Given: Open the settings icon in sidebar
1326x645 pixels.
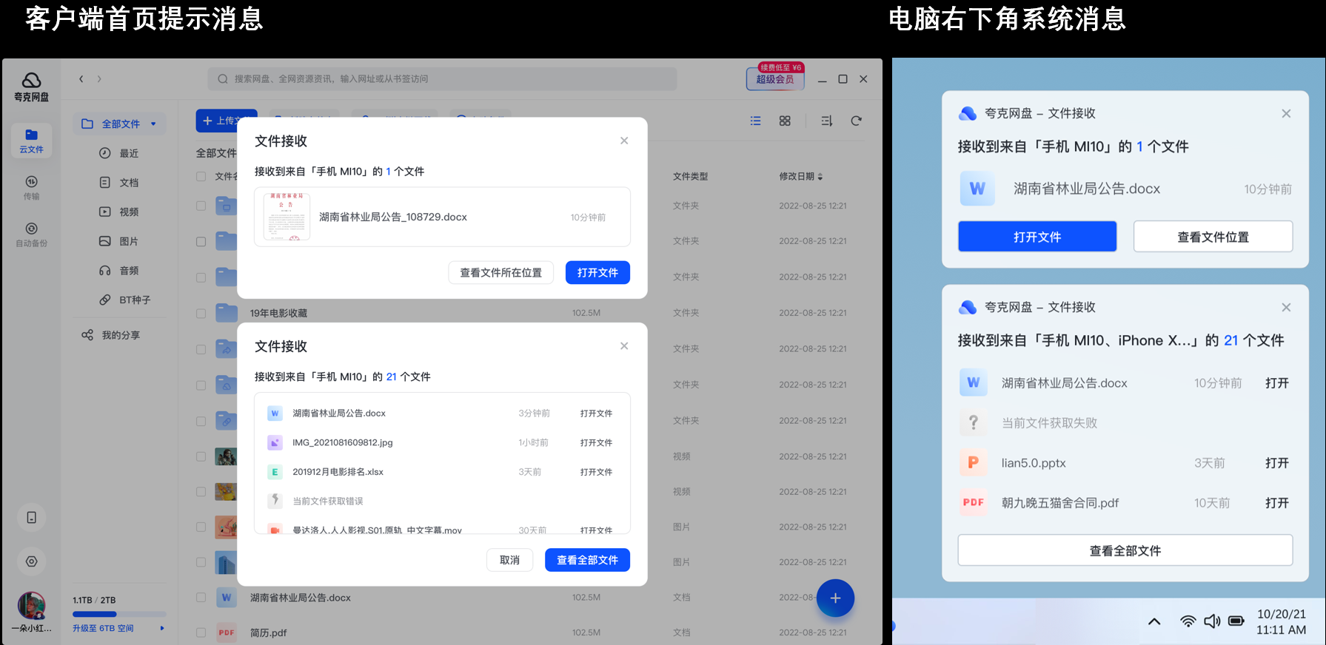Looking at the screenshot, I should [x=31, y=561].
